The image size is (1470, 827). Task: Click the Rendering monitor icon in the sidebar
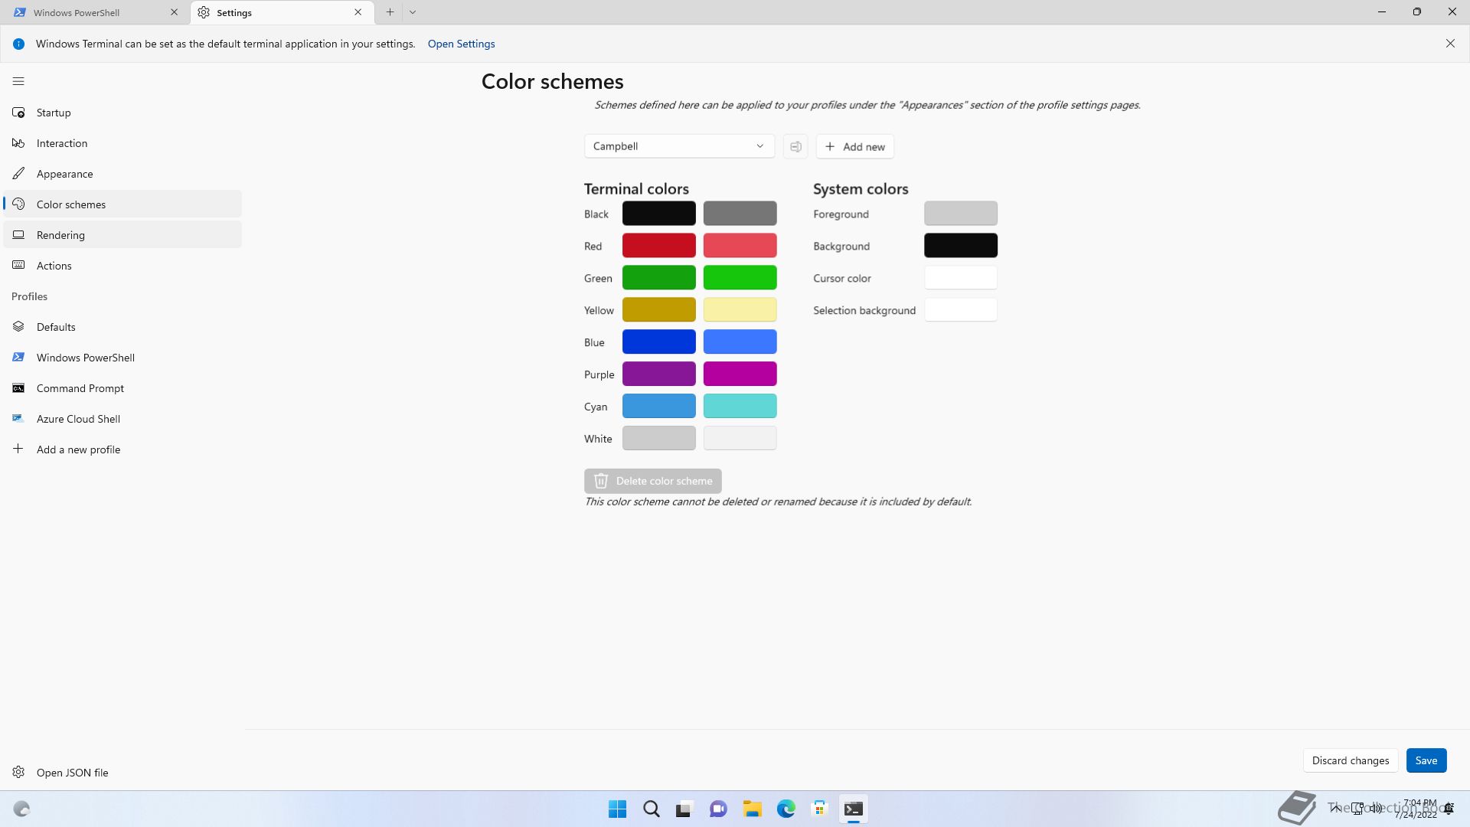[x=18, y=235]
